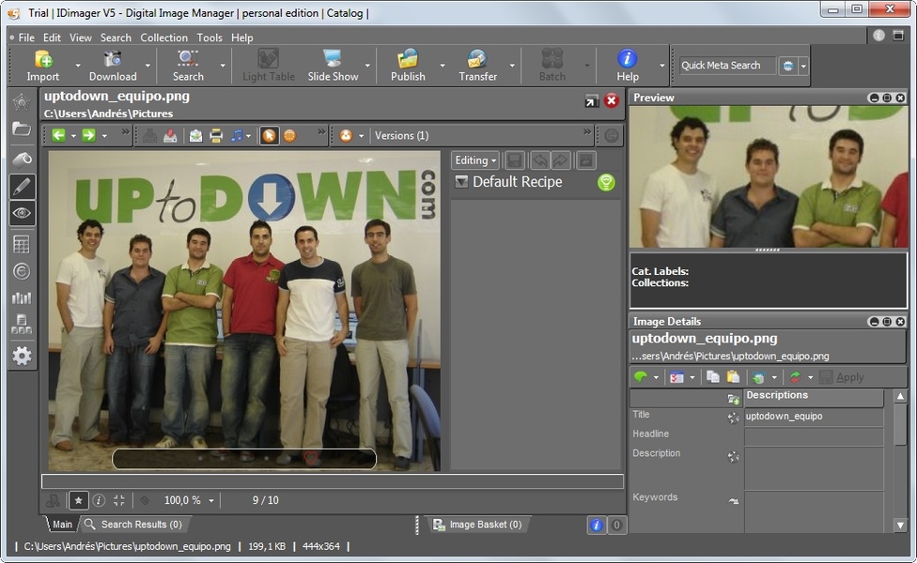Screen dimensions: 917x563
Task: Open the Collection menu
Action: click(x=163, y=38)
